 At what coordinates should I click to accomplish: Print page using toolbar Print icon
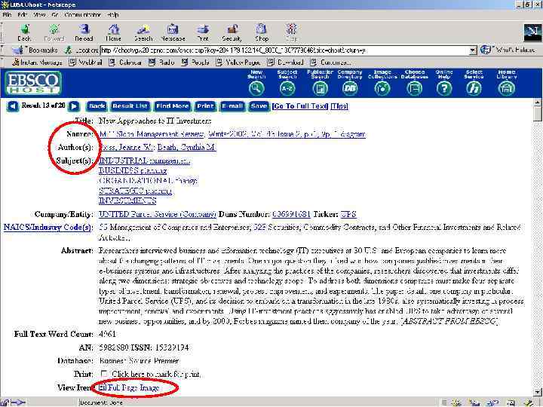tap(203, 32)
